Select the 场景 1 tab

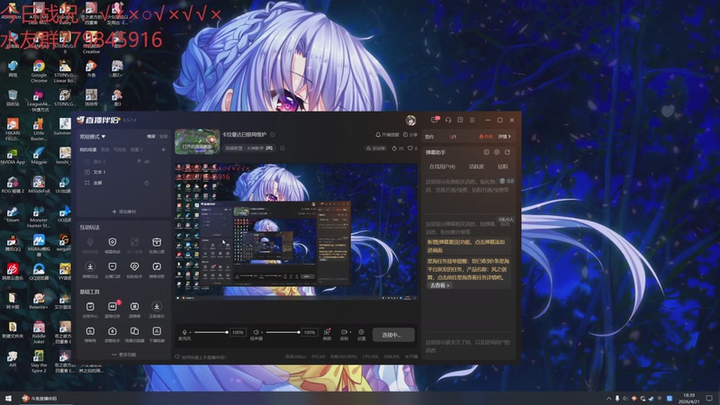(137, 149)
